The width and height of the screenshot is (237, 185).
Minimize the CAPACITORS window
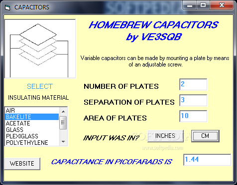190,5
